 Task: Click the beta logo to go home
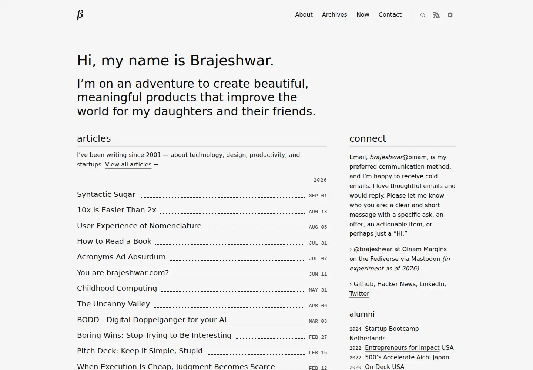point(80,15)
